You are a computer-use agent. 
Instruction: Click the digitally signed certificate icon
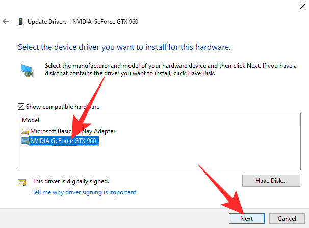(x=22, y=182)
